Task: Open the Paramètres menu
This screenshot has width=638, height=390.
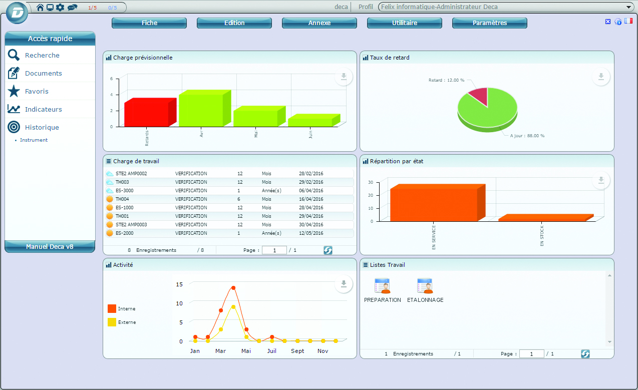Action: [490, 23]
